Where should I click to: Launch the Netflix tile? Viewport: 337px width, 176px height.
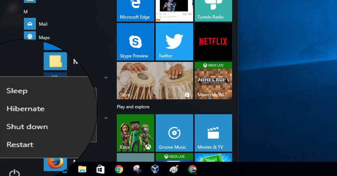pos(213,42)
